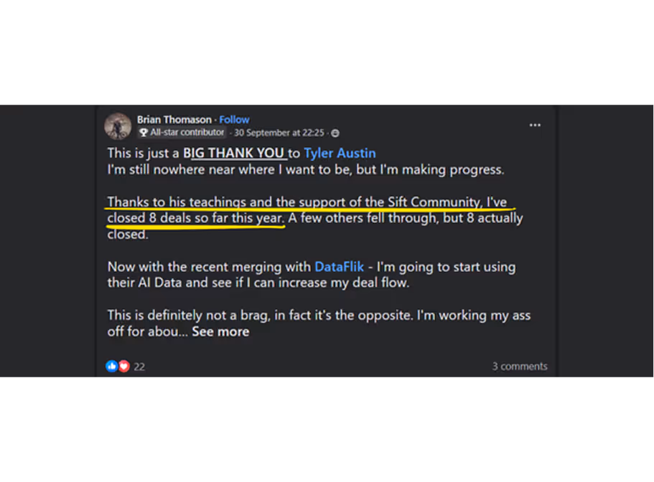The height and width of the screenshot is (482, 654).
Task: Click the Brian Thomason author name
Action: 174,120
